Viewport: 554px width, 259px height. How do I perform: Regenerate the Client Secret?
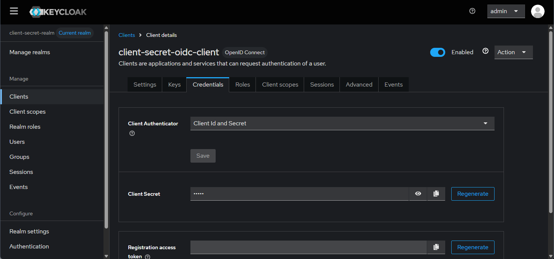point(472,194)
